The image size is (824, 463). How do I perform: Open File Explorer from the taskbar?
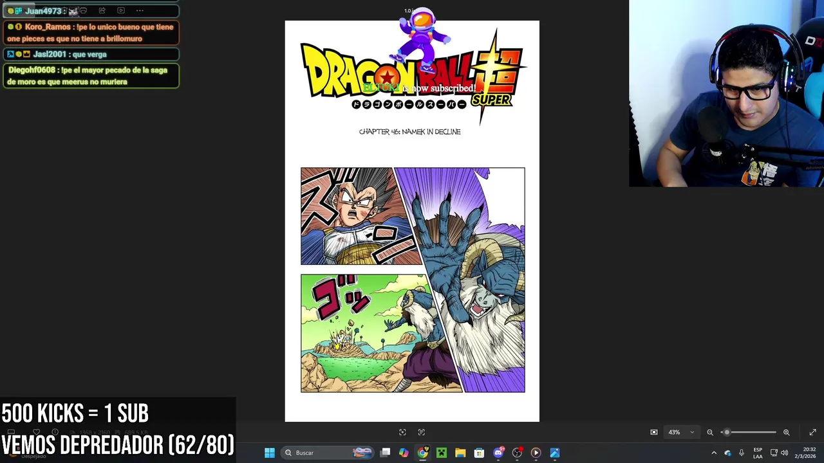(x=460, y=453)
